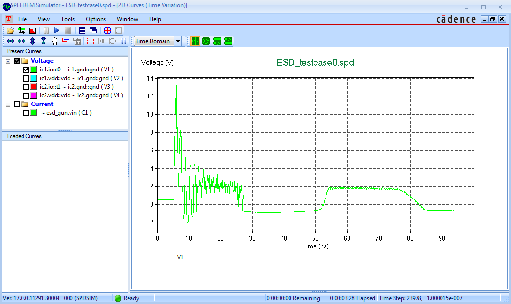Open the Time Domain dropdown

tap(178, 41)
